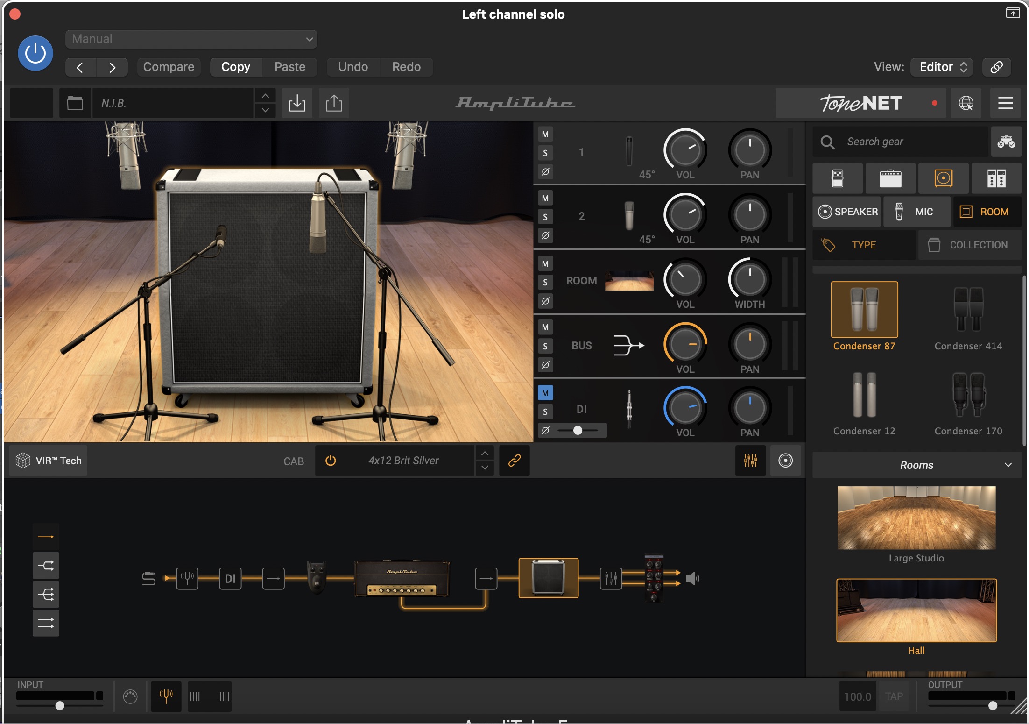The width and height of the screenshot is (1029, 724).
Task: Invert phase on mic channel 1
Action: coord(545,172)
